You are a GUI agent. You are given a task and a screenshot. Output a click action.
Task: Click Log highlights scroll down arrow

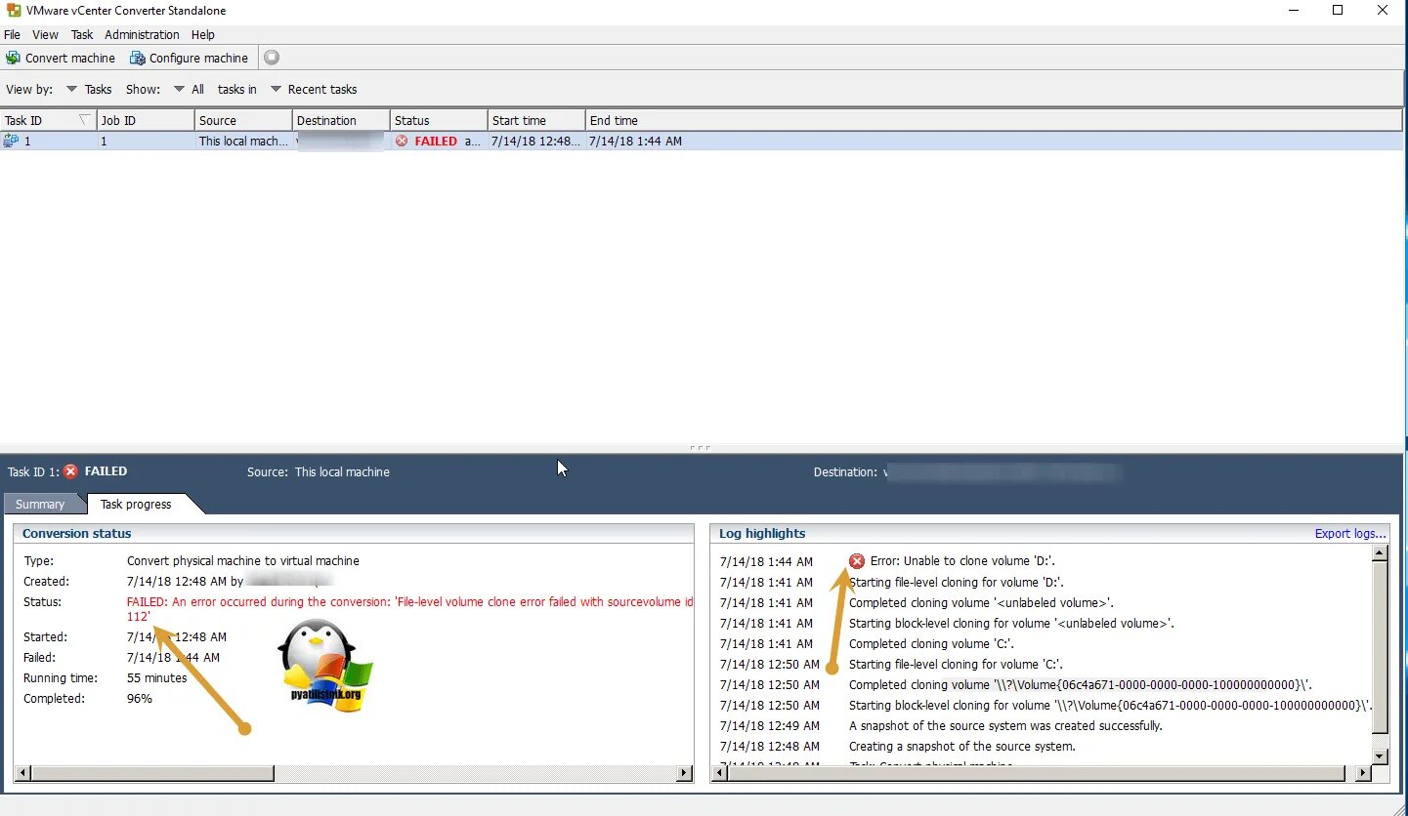pyautogui.click(x=1380, y=756)
